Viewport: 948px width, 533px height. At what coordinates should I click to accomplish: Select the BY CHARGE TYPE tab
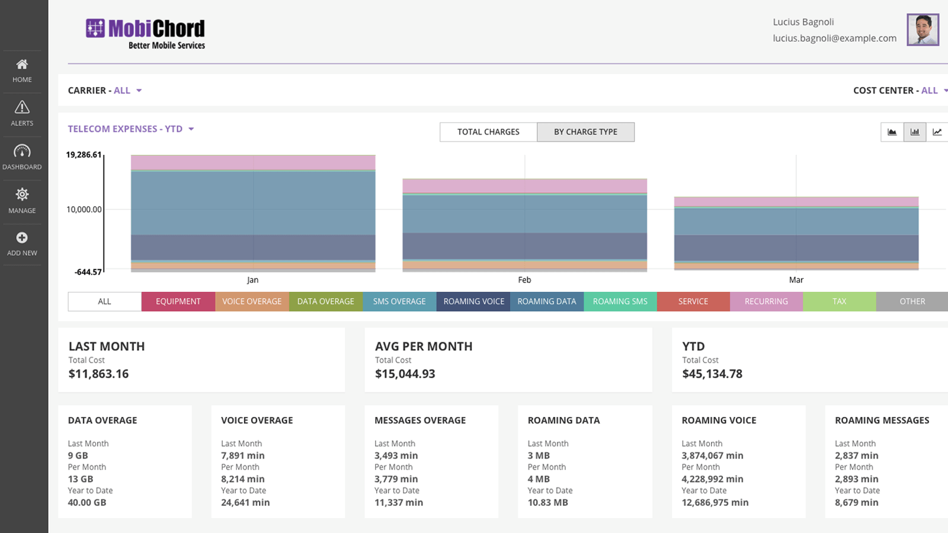point(585,131)
